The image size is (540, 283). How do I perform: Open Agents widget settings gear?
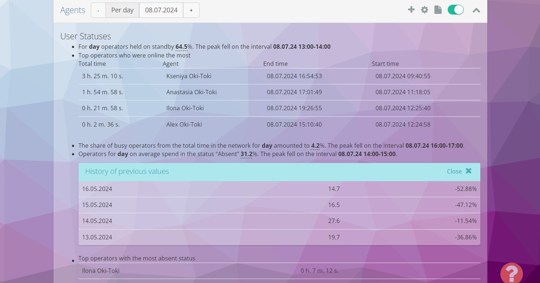424,10
